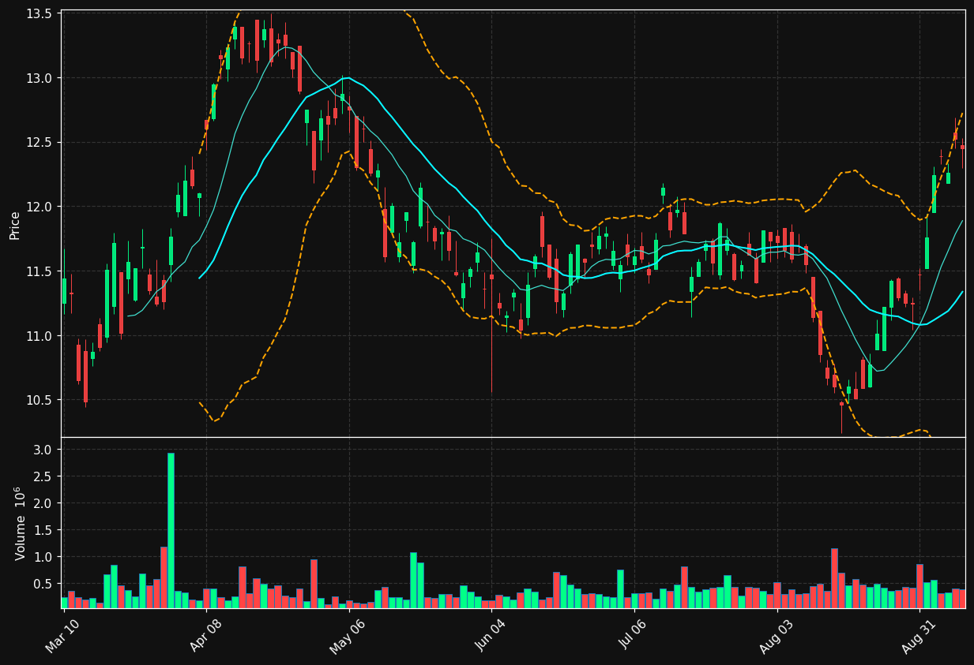This screenshot has height=665, width=974.
Task: Click the 11.0 price axis tick
Action: coord(39,336)
